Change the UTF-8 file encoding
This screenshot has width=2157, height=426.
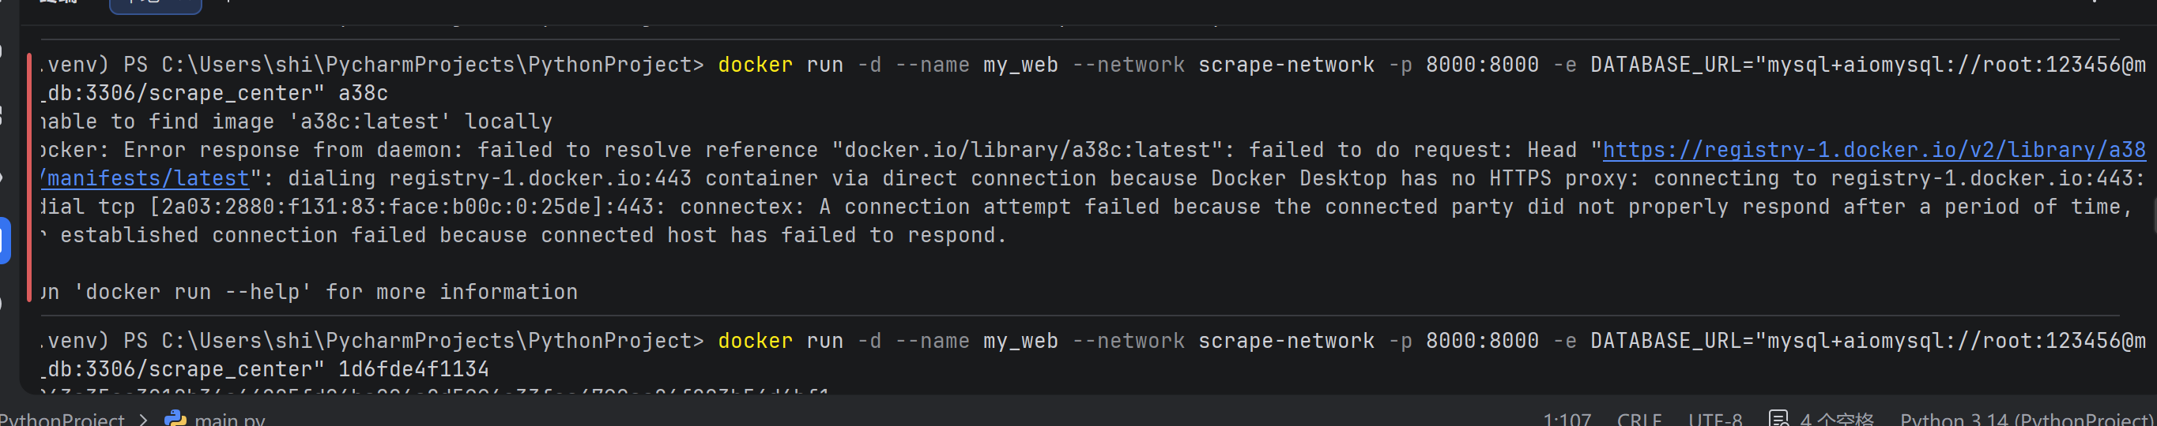(1715, 420)
